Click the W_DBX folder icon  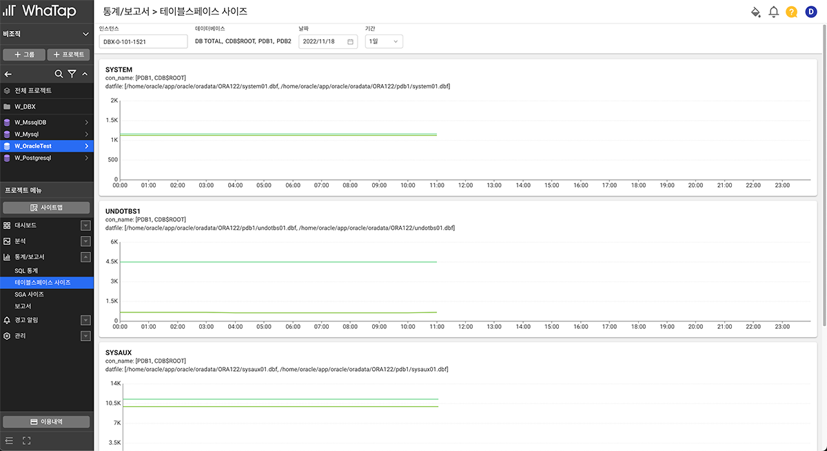click(x=7, y=107)
